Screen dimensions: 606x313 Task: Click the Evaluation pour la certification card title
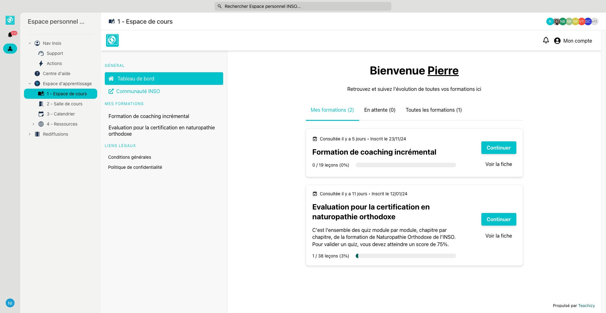pyautogui.click(x=371, y=212)
